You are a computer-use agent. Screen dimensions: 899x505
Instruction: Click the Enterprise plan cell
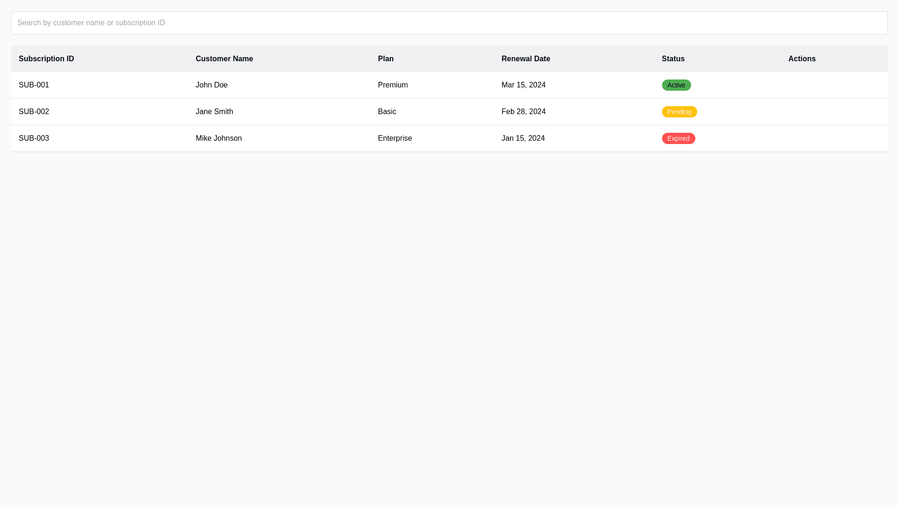(x=395, y=138)
